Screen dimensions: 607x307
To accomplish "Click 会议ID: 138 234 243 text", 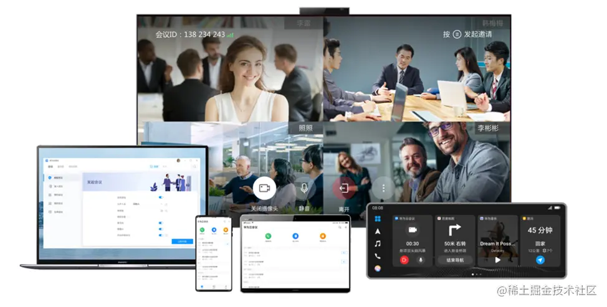I will click(190, 34).
